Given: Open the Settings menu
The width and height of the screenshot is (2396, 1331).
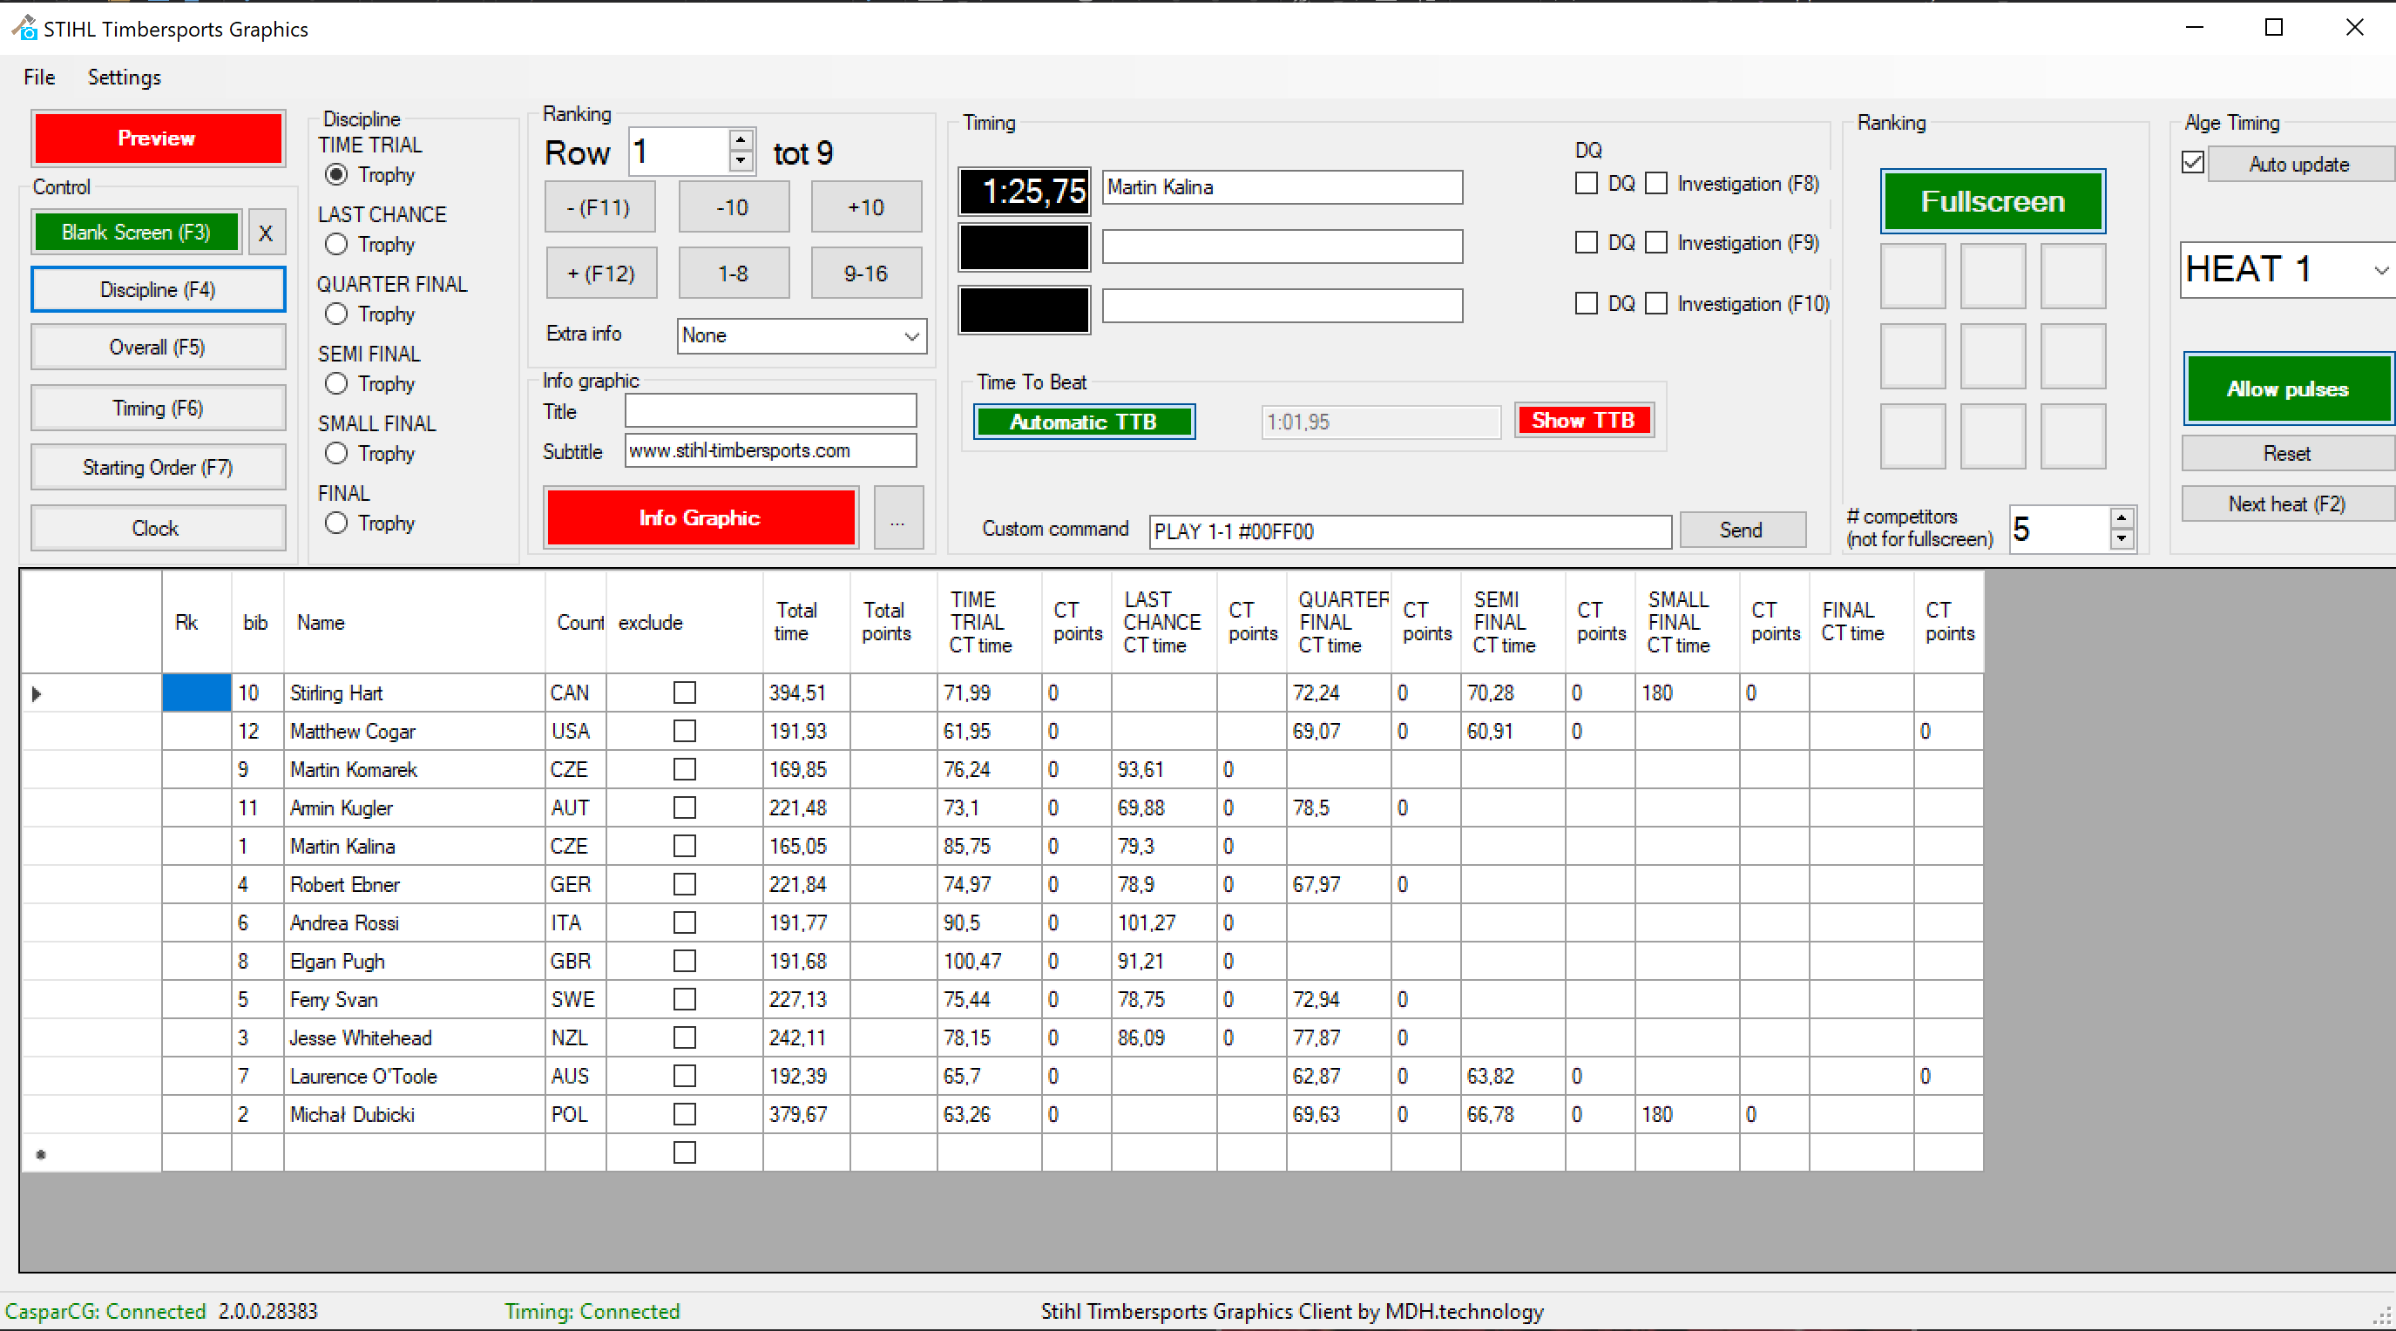Looking at the screenshot, I should click(x=124, y=78).
